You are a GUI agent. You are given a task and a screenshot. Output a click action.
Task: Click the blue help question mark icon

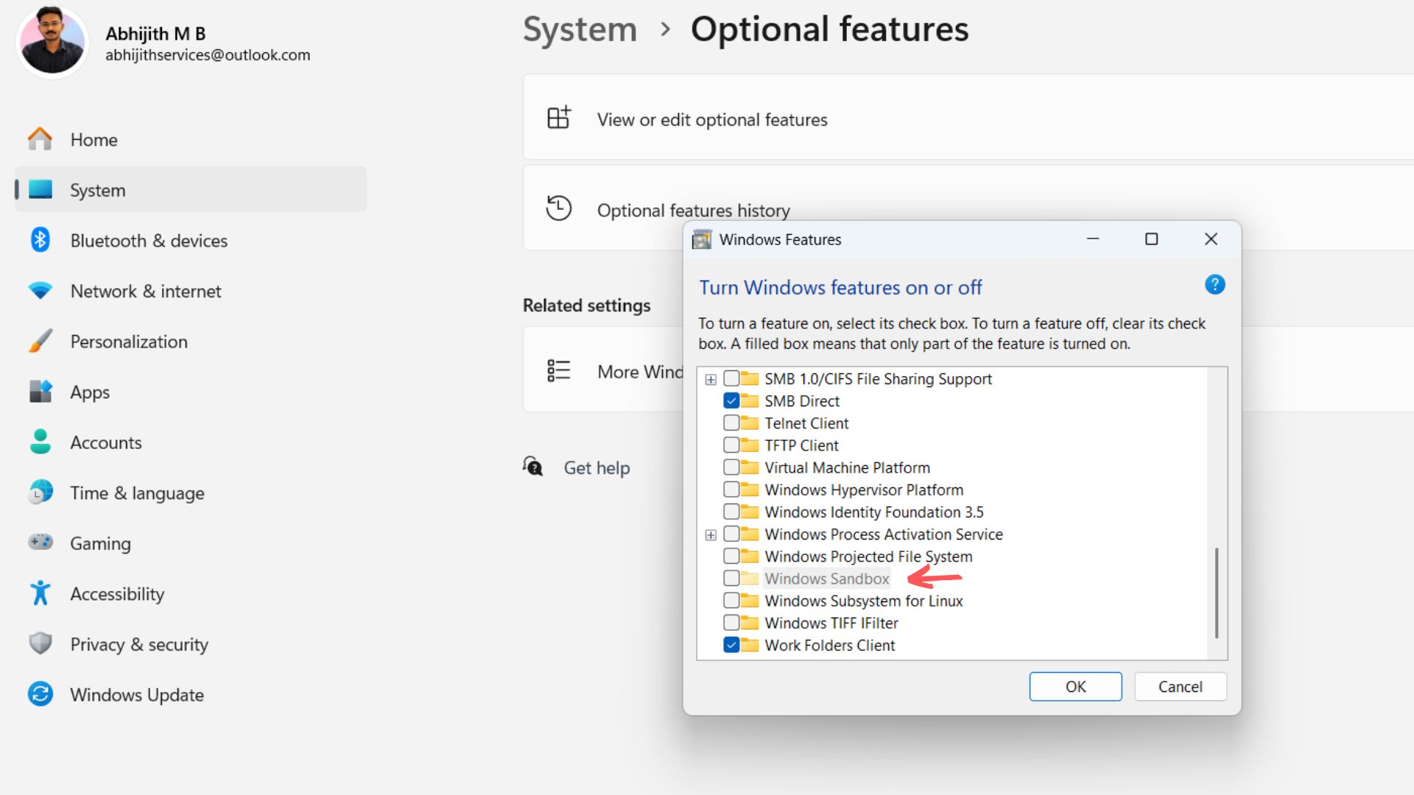point(1214,285)
